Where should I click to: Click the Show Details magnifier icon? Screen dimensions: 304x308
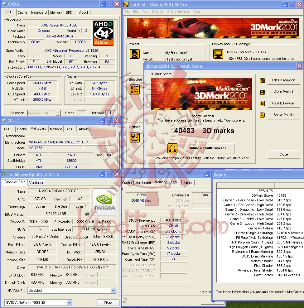click(x=262, y=115)
